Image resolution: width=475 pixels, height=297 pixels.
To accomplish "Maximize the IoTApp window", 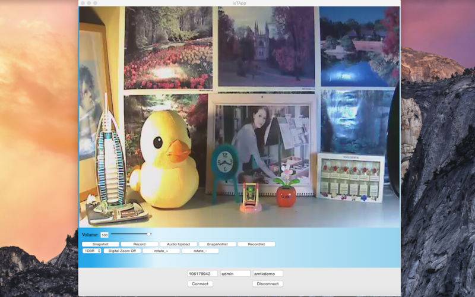I will click(x=94, y=3).
